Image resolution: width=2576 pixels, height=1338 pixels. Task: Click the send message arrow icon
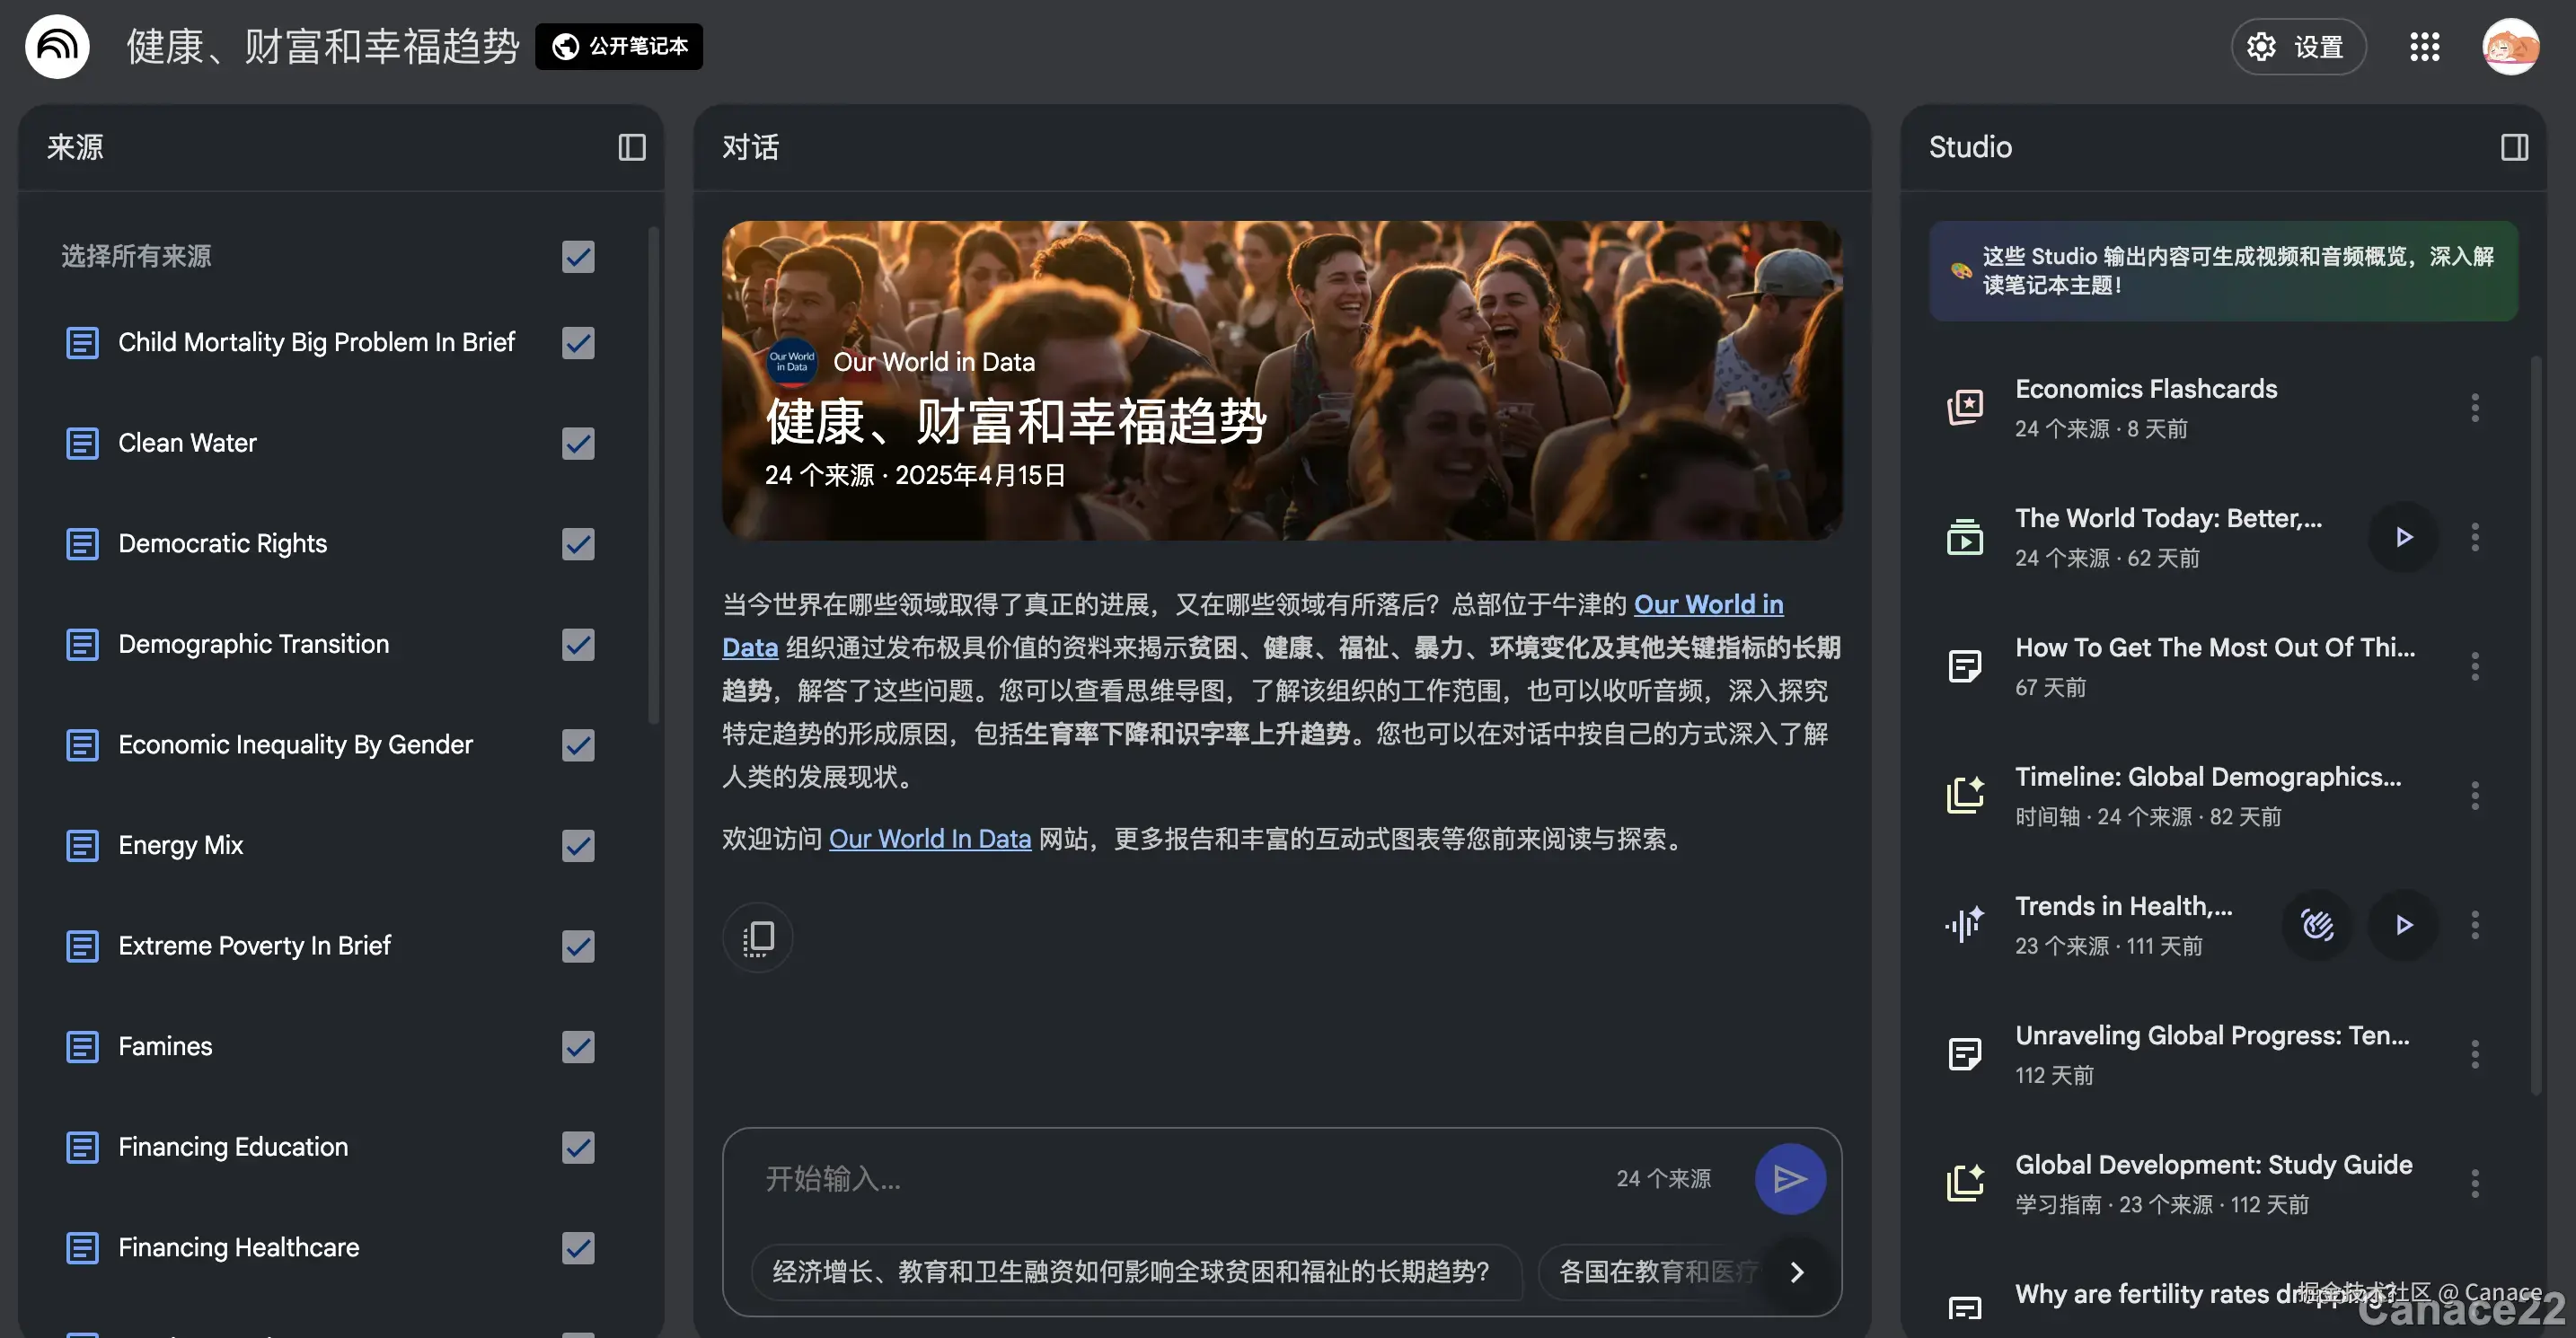click(x=1790, y=1178)
